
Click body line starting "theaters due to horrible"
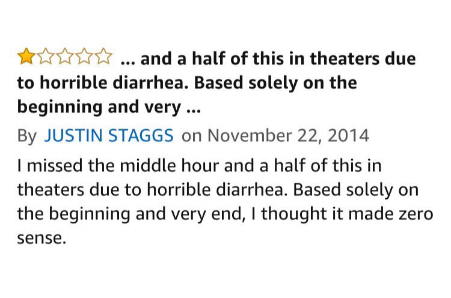218,190
